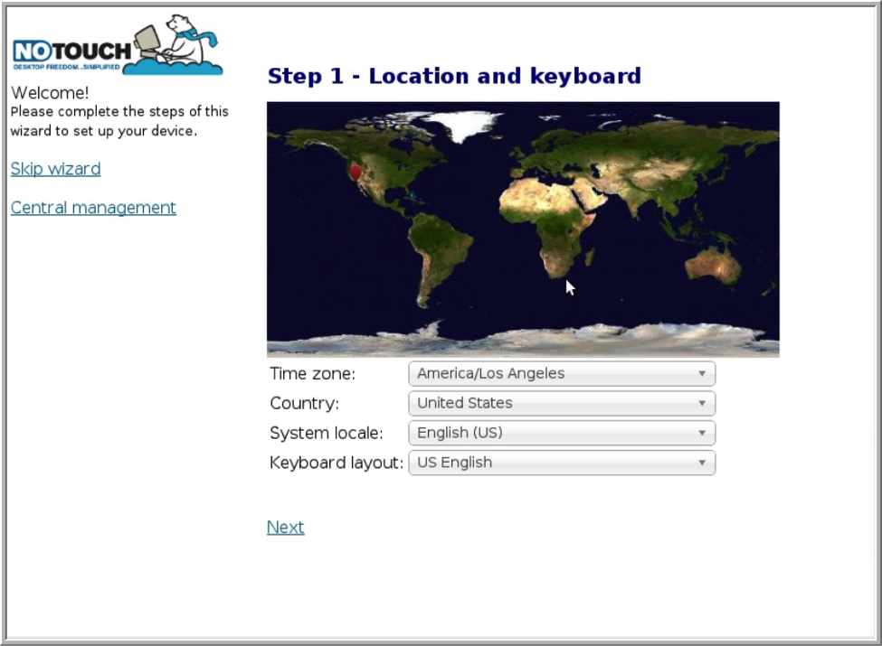Open the Central management link

coord(93,208)
